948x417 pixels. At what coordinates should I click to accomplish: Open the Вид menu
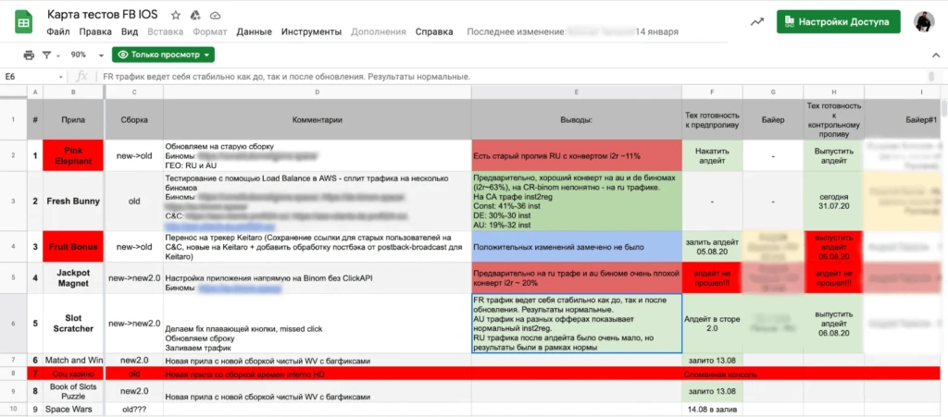tap(130, 32)
